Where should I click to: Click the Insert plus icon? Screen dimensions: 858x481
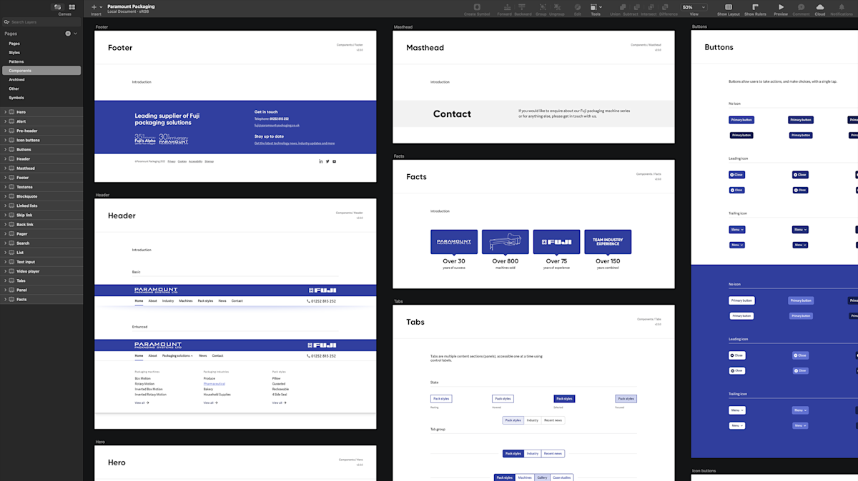pyautogui.click(x=94, y=7)
